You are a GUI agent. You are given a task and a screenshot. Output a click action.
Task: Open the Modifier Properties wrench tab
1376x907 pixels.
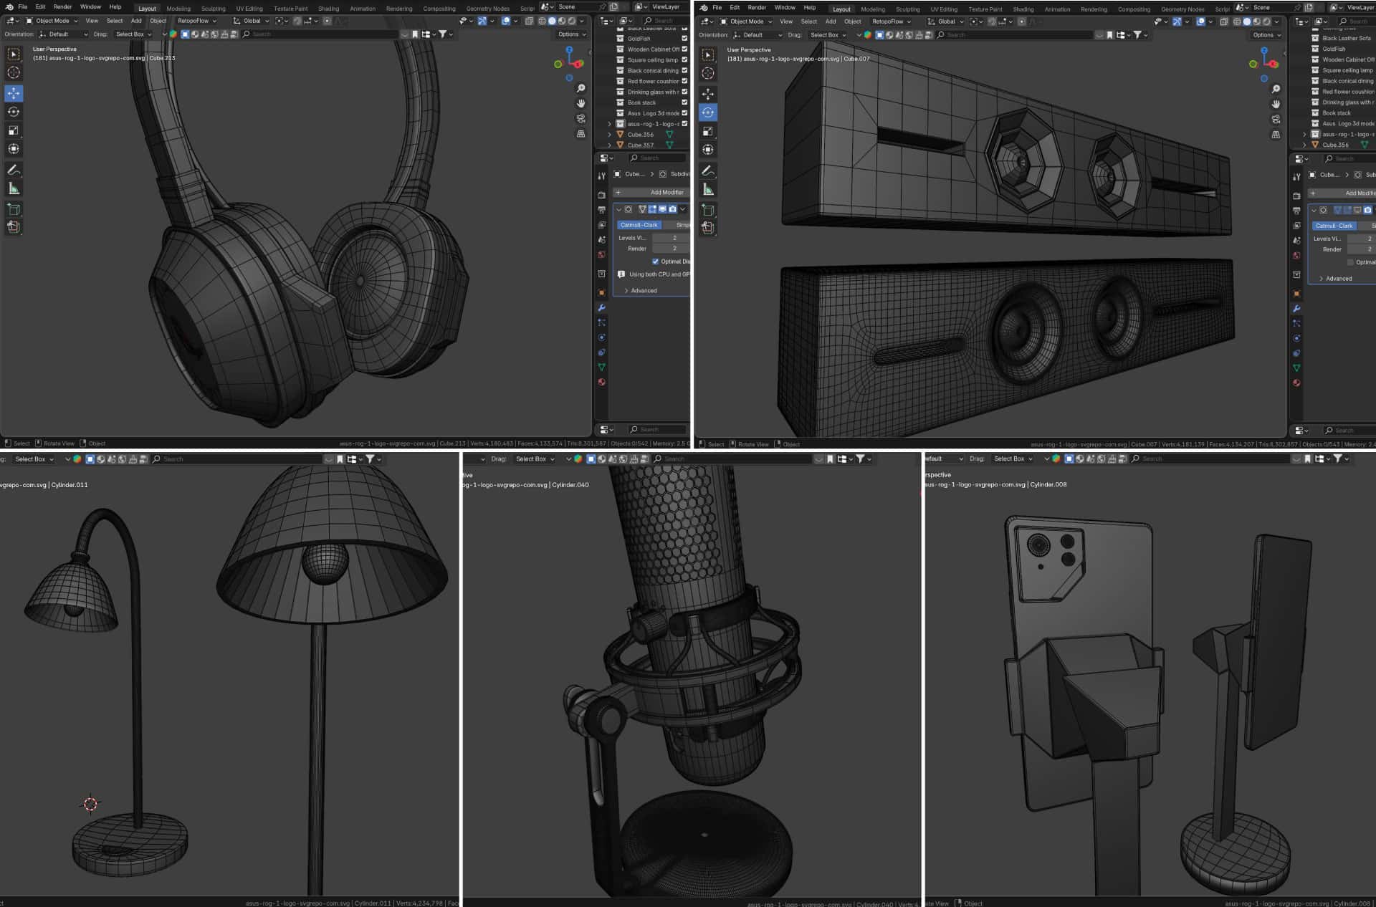[601, 307]
